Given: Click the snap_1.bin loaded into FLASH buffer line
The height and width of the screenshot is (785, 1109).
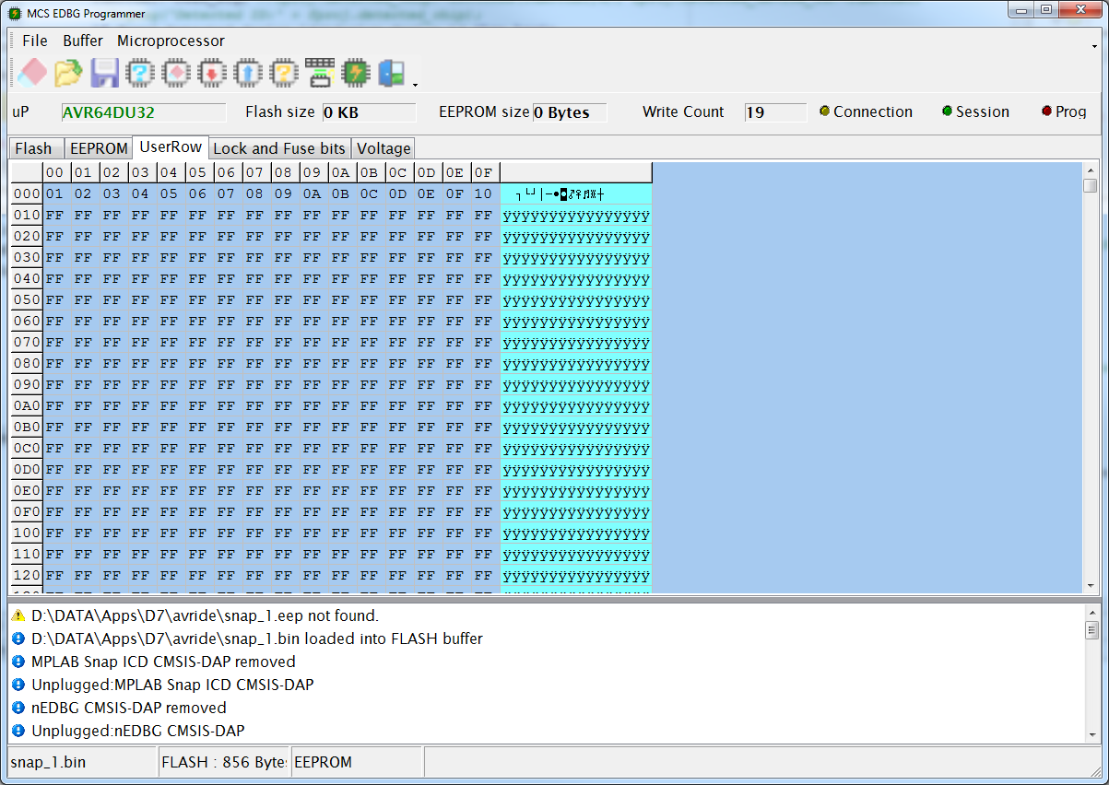Looking at the screenshot, I should point(257,639).
